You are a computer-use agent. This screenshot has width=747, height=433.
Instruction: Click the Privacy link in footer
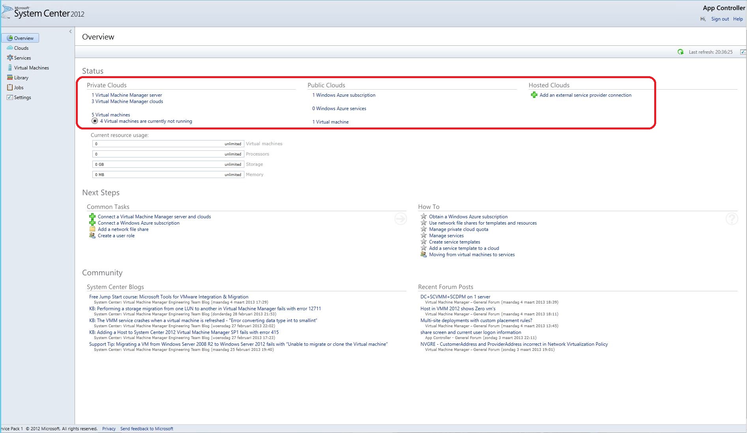[x=109, y=428]
